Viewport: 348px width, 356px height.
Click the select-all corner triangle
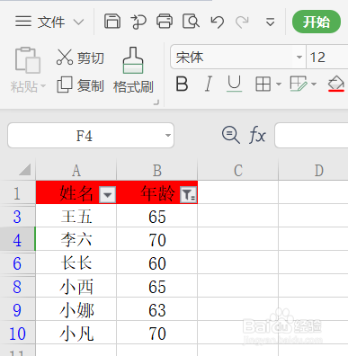pos(25,170)
